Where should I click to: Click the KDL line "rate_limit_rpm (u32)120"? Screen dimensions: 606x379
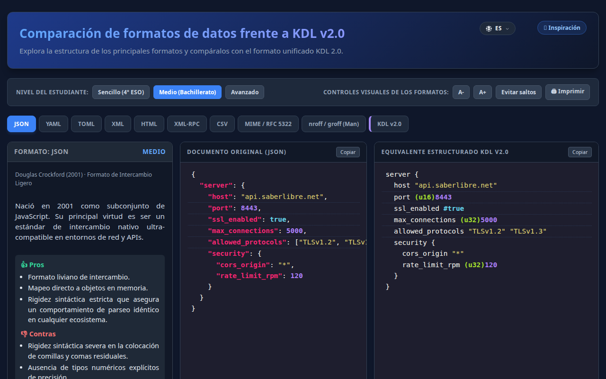pyautogui.click(x=450, y=265)
